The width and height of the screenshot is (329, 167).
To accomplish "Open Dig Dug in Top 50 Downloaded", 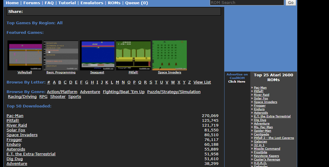I will 15,159.
